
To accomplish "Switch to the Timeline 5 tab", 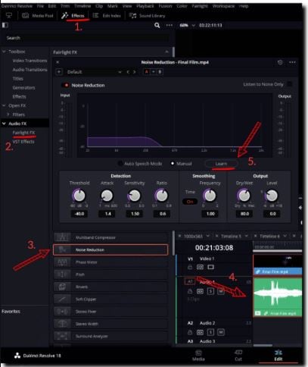I will click(x=231, y=236).
